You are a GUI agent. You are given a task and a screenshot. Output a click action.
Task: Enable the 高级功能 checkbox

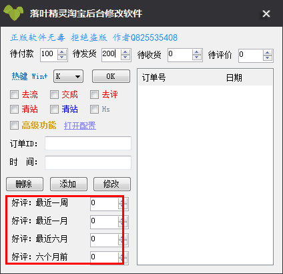point(14,125)
